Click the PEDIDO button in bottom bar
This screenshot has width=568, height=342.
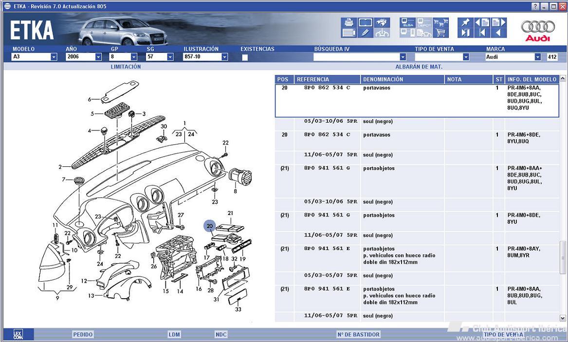click(x=83, y=334)
